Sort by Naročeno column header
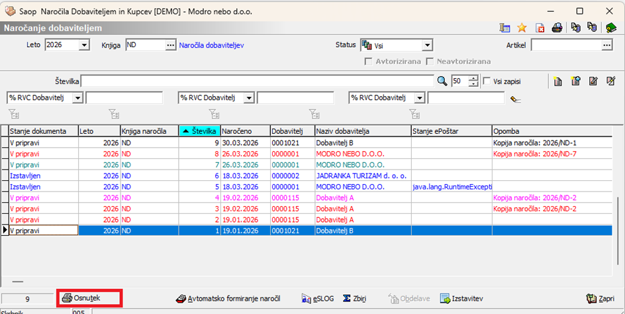Image resolution: width=625 pixels, height=314 pixels. pyautogui.click(x=245, y=131)
